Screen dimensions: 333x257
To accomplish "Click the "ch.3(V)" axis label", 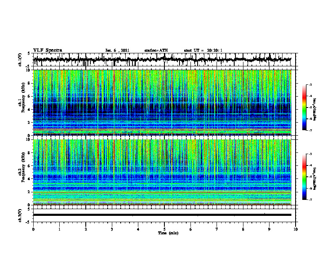I will 20,215.
